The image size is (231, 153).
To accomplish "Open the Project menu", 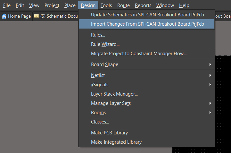I will 52,5.
